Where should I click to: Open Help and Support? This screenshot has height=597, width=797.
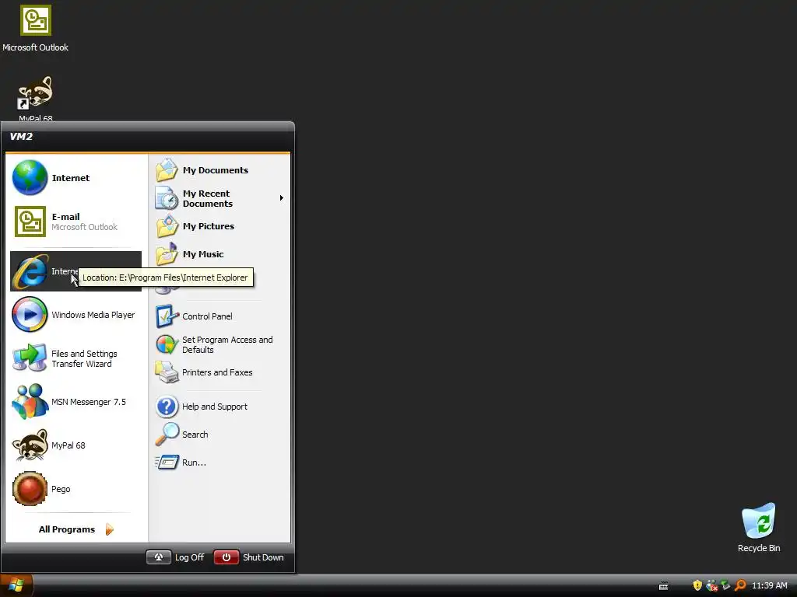(219, 407)
